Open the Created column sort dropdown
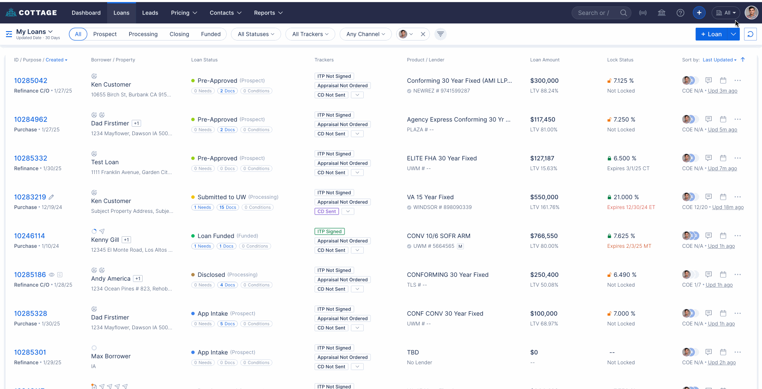 pyautogui.click(x=56, y=60)
